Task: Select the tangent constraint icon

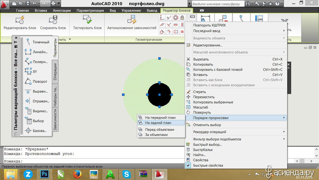Action: tap(162, 32)
